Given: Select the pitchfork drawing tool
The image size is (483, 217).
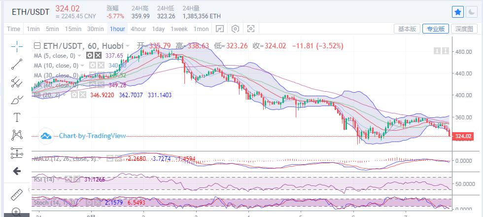Looking at the screenshot, I should point(17,82).
